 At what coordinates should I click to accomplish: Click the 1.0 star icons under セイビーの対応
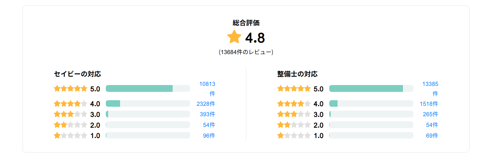pos(70,136)
